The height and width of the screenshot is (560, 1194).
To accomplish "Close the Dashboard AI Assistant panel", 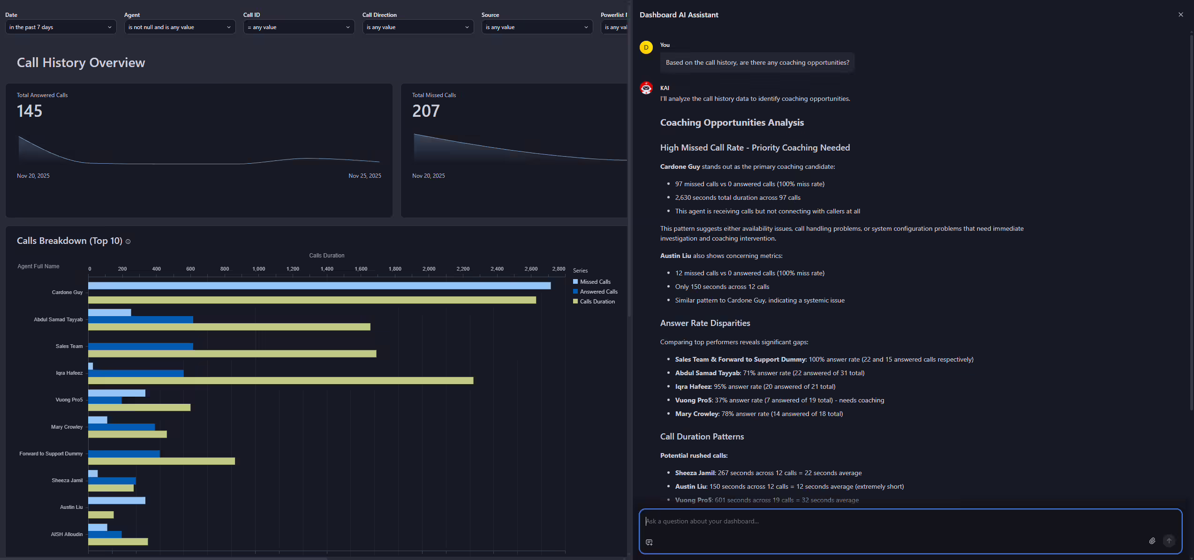I will (x=1181, y=15).
